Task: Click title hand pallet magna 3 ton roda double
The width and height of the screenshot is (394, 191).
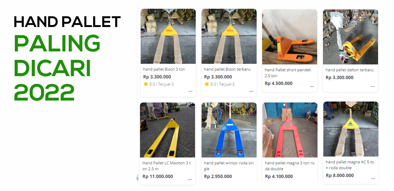Action: point(289,166)
